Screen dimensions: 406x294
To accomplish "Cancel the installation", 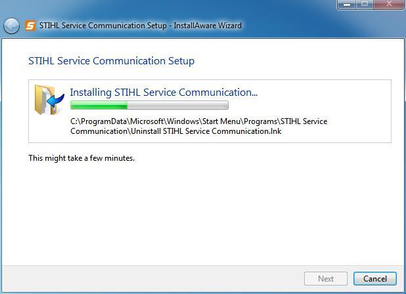I will [x=375, y=278].
